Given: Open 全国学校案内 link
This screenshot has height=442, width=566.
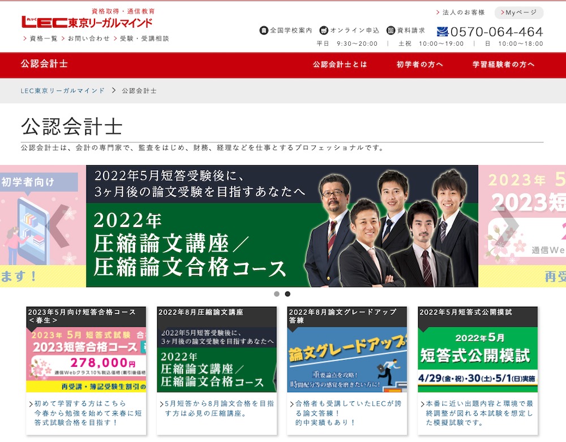Looking at the screenshot, I should point(291,31).
